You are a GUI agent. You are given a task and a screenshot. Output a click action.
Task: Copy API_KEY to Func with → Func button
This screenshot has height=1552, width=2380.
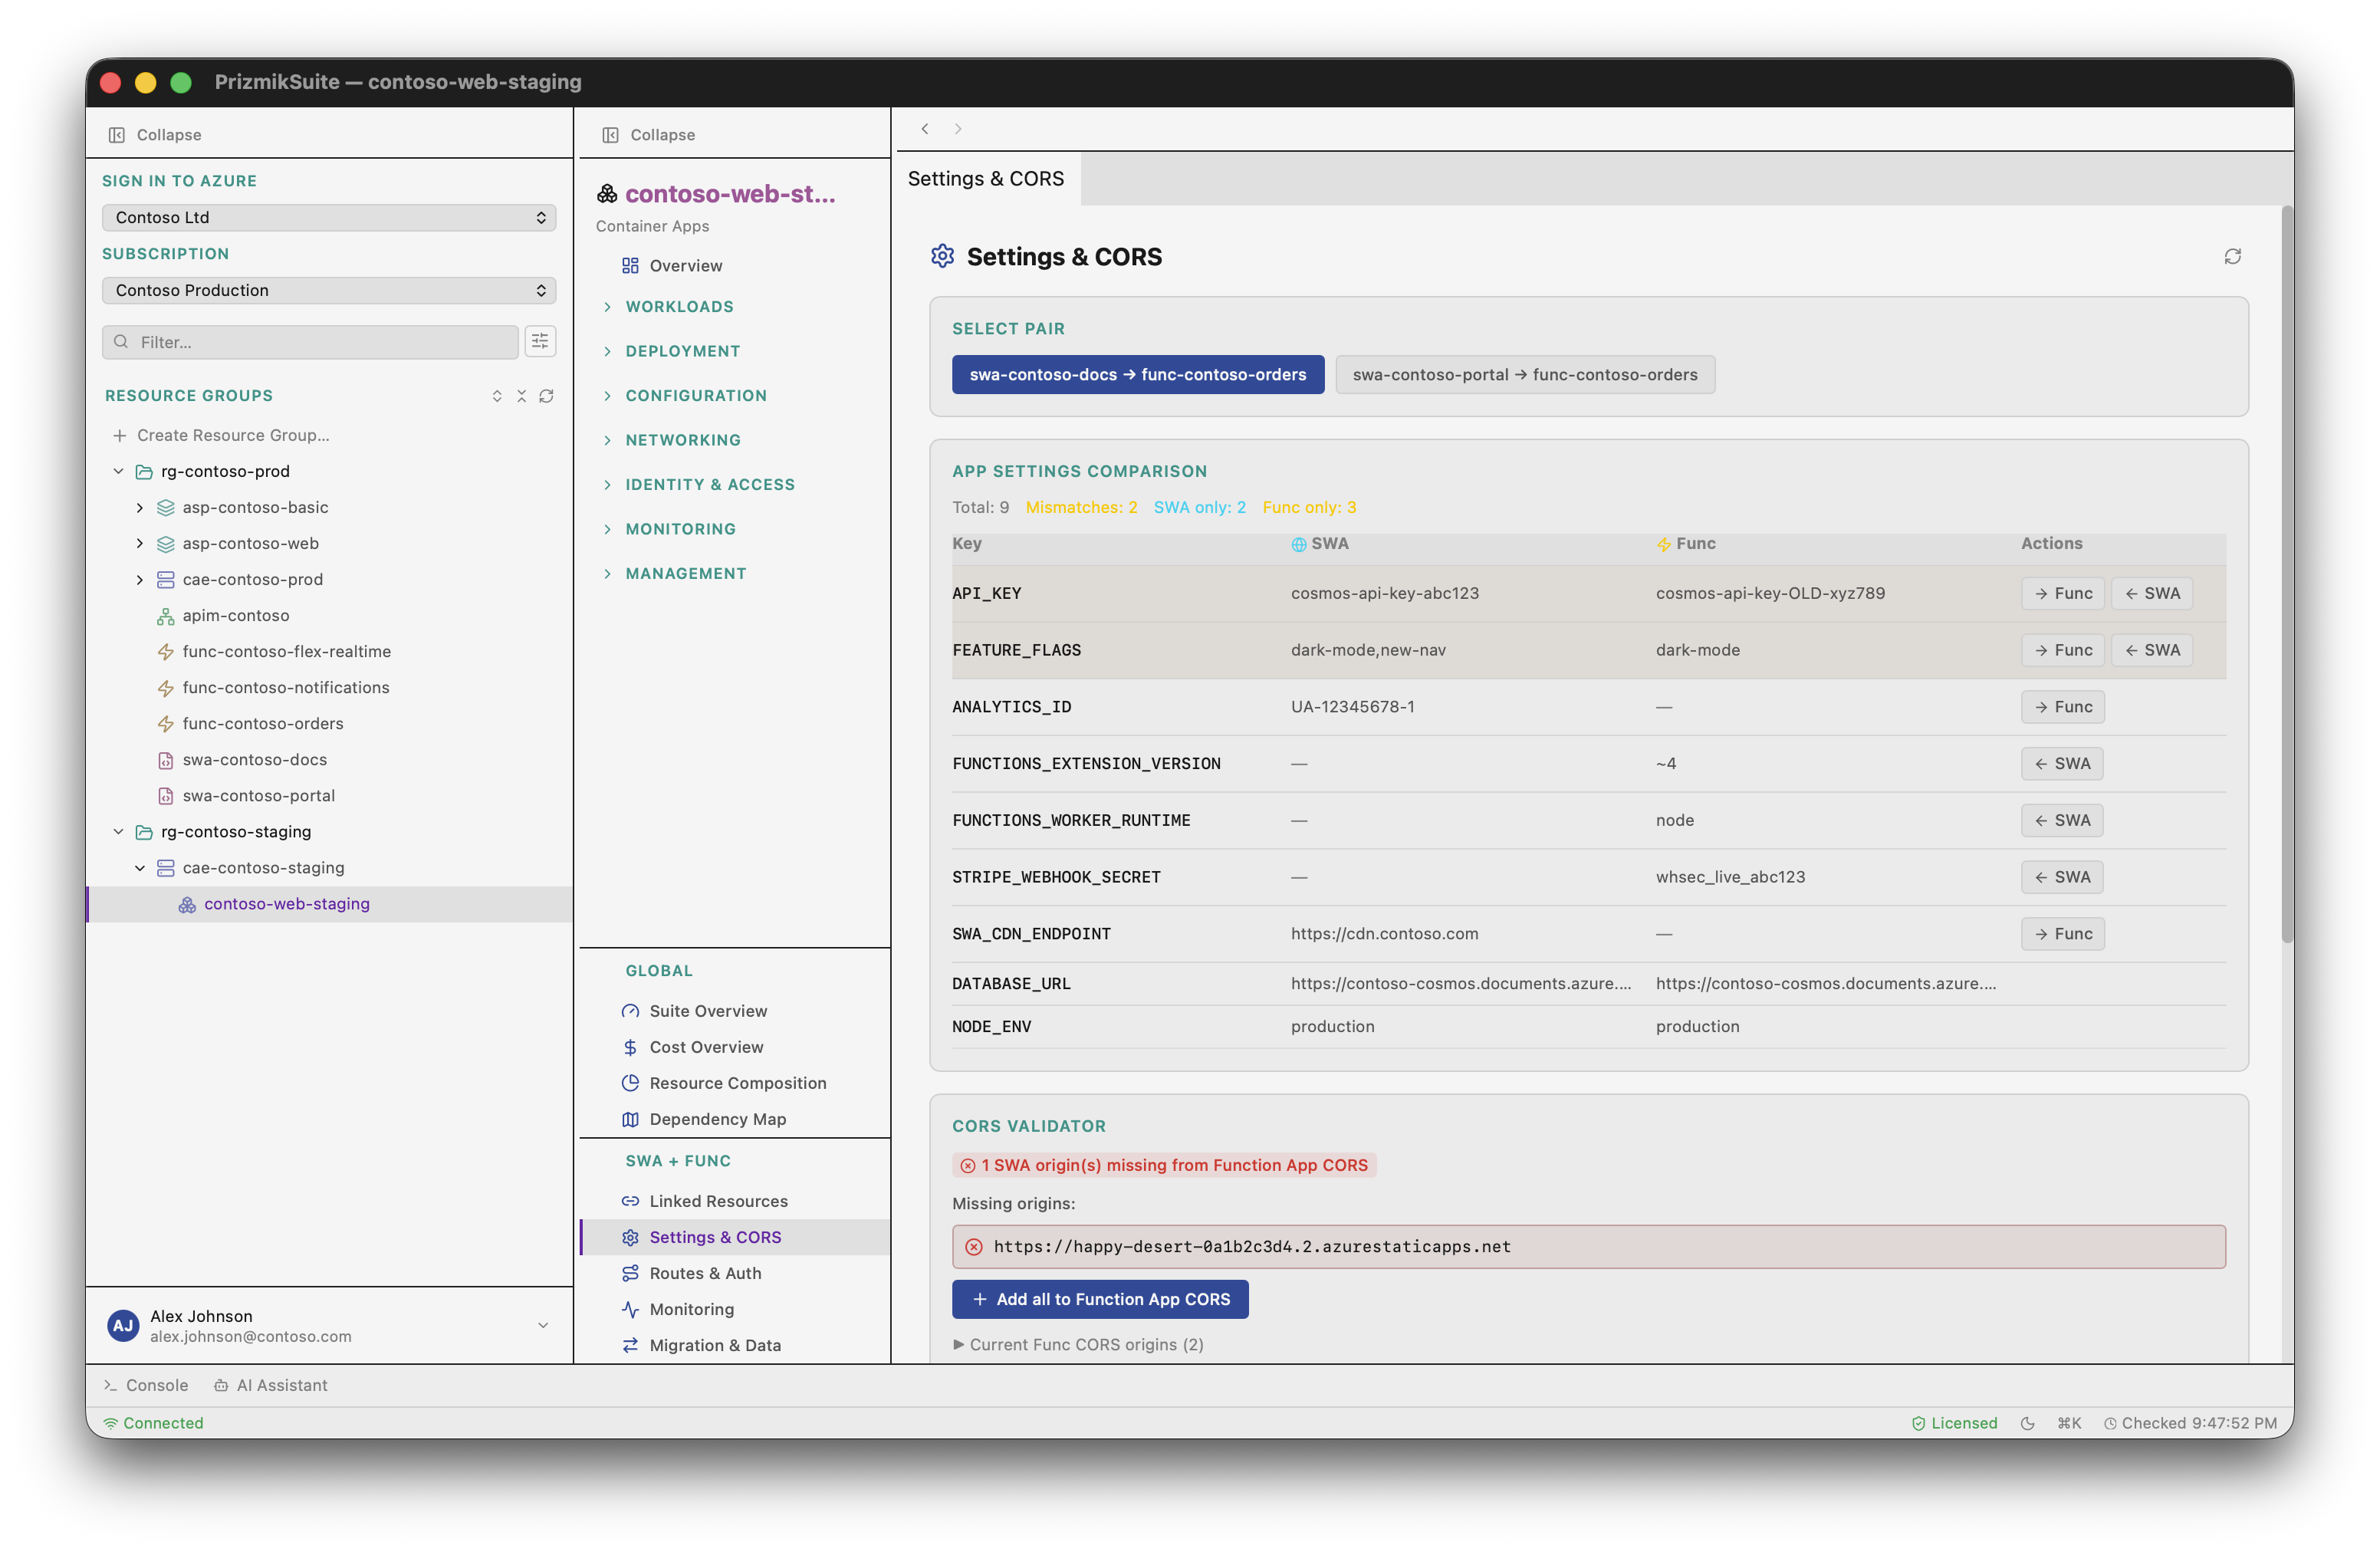(2063, 593)
